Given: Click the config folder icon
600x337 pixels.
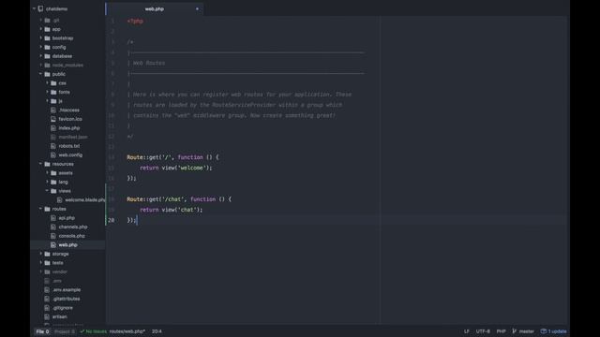Looking at the screenshot, I should coord(47,47).
